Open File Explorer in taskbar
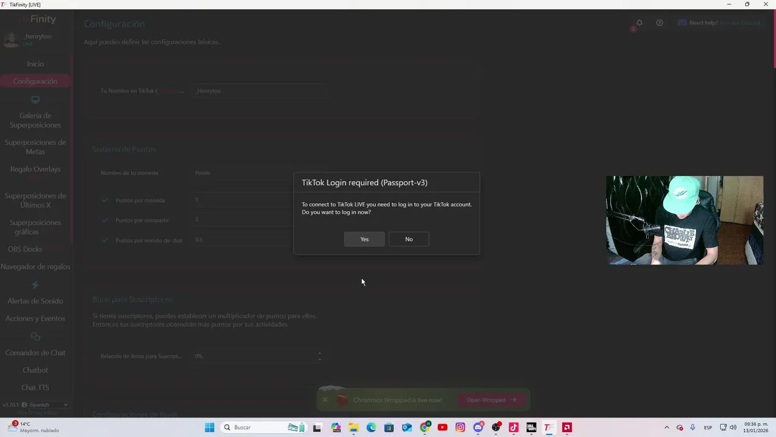Screen dimensions: 776x437 coord(353,427)
